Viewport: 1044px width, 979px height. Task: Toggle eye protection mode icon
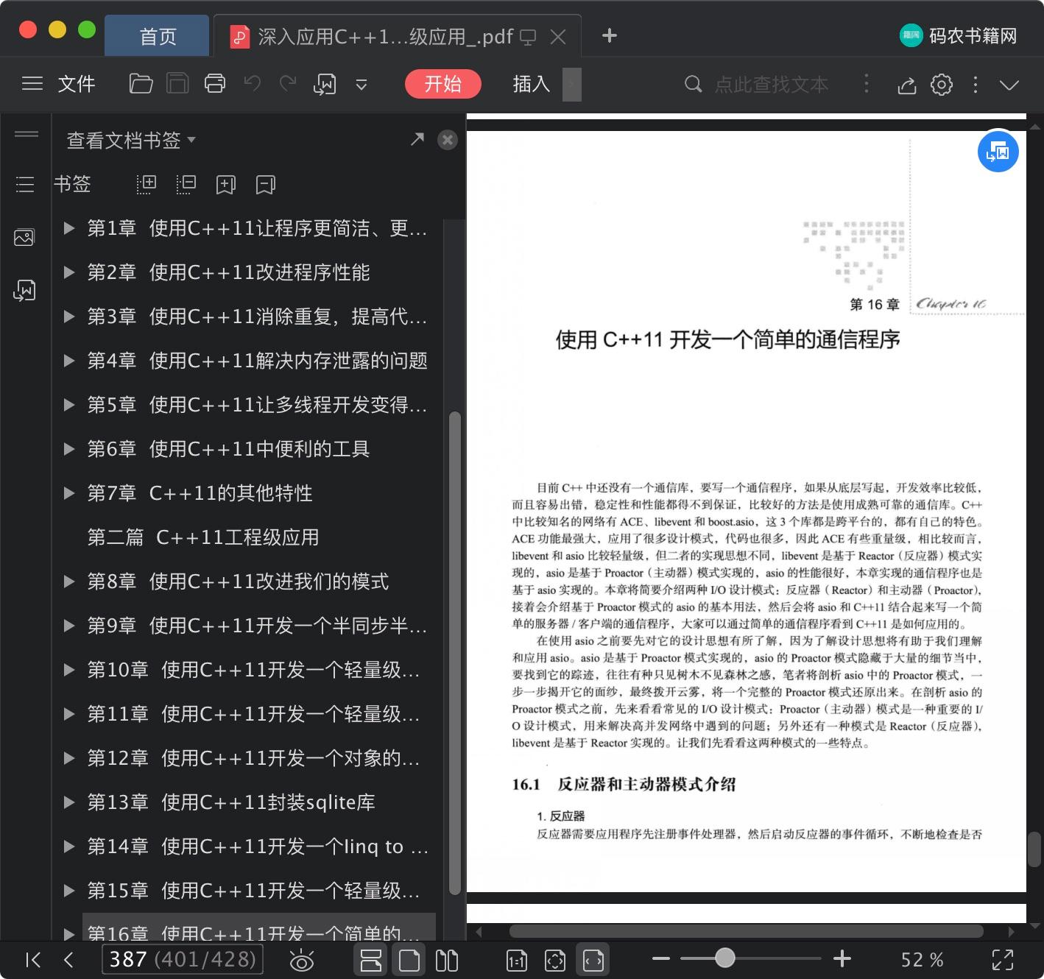(302, 961)
